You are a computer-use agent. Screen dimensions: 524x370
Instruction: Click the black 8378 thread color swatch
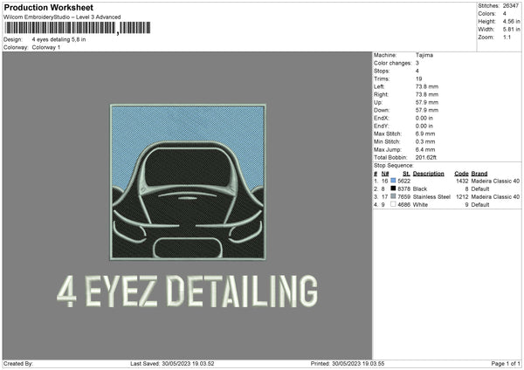[x=393, y=188]
